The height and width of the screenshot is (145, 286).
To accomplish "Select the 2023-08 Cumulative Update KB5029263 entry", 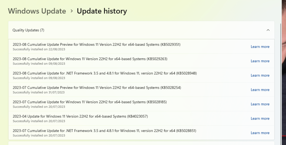I will click(141, 61).
